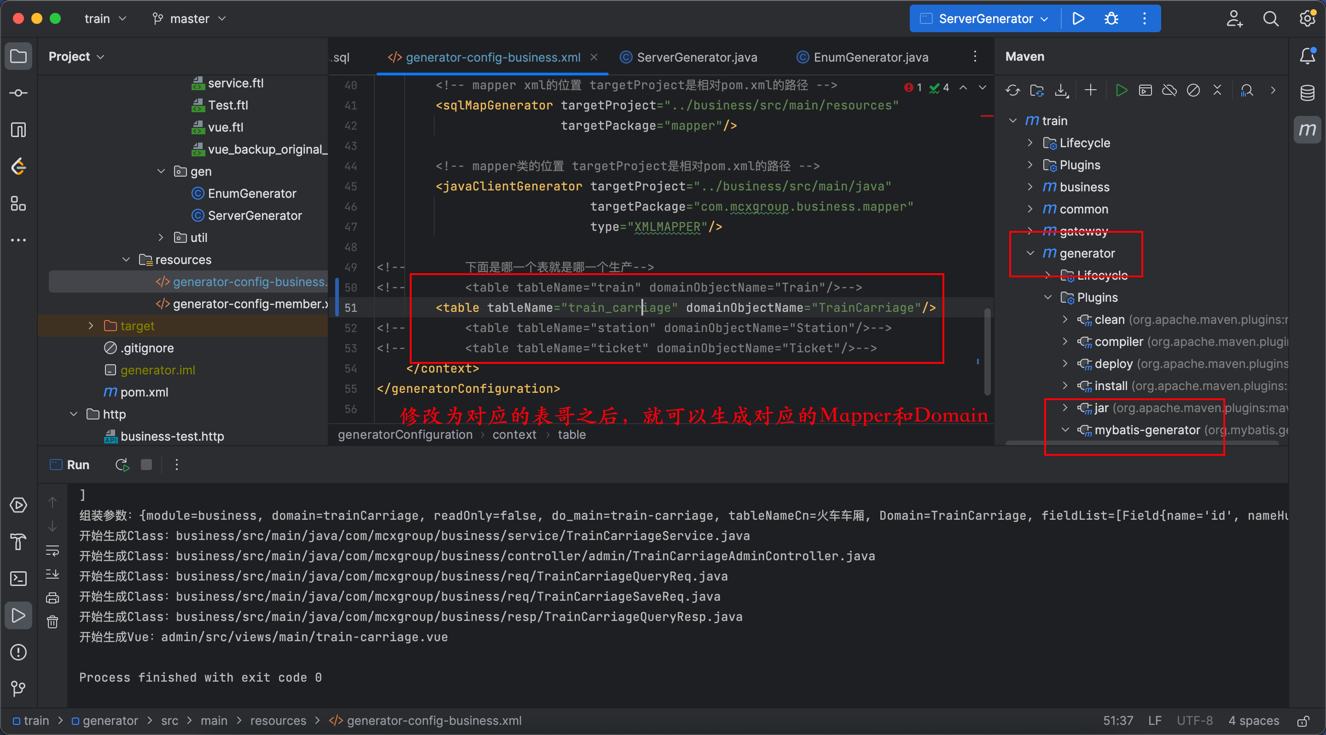Image resolution: width=1326 pixels, height=735 pixels.
Task: Toggle Maven offline mode icon
Action: click(x=1169, y=91)
